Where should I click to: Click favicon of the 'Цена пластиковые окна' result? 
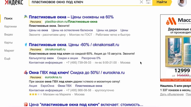(x=26, y=104)
